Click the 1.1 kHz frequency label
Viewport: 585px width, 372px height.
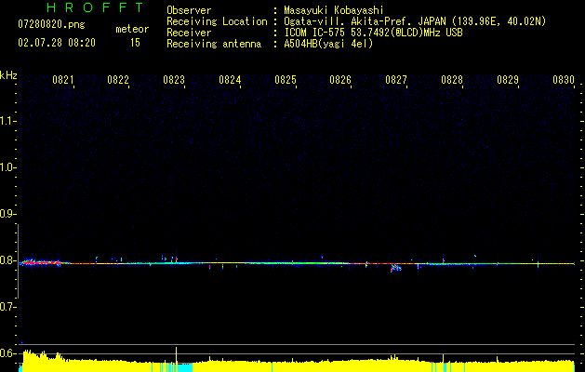[7, 121]
